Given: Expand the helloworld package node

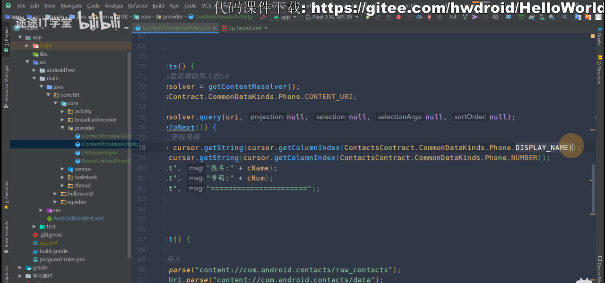Looking at the screenshot, I should (x=55, y=194).
